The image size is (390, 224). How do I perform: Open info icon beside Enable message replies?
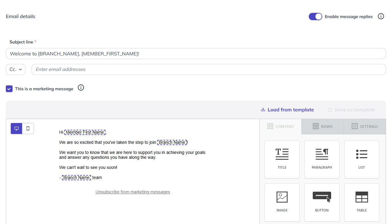(x=381, y=16)
